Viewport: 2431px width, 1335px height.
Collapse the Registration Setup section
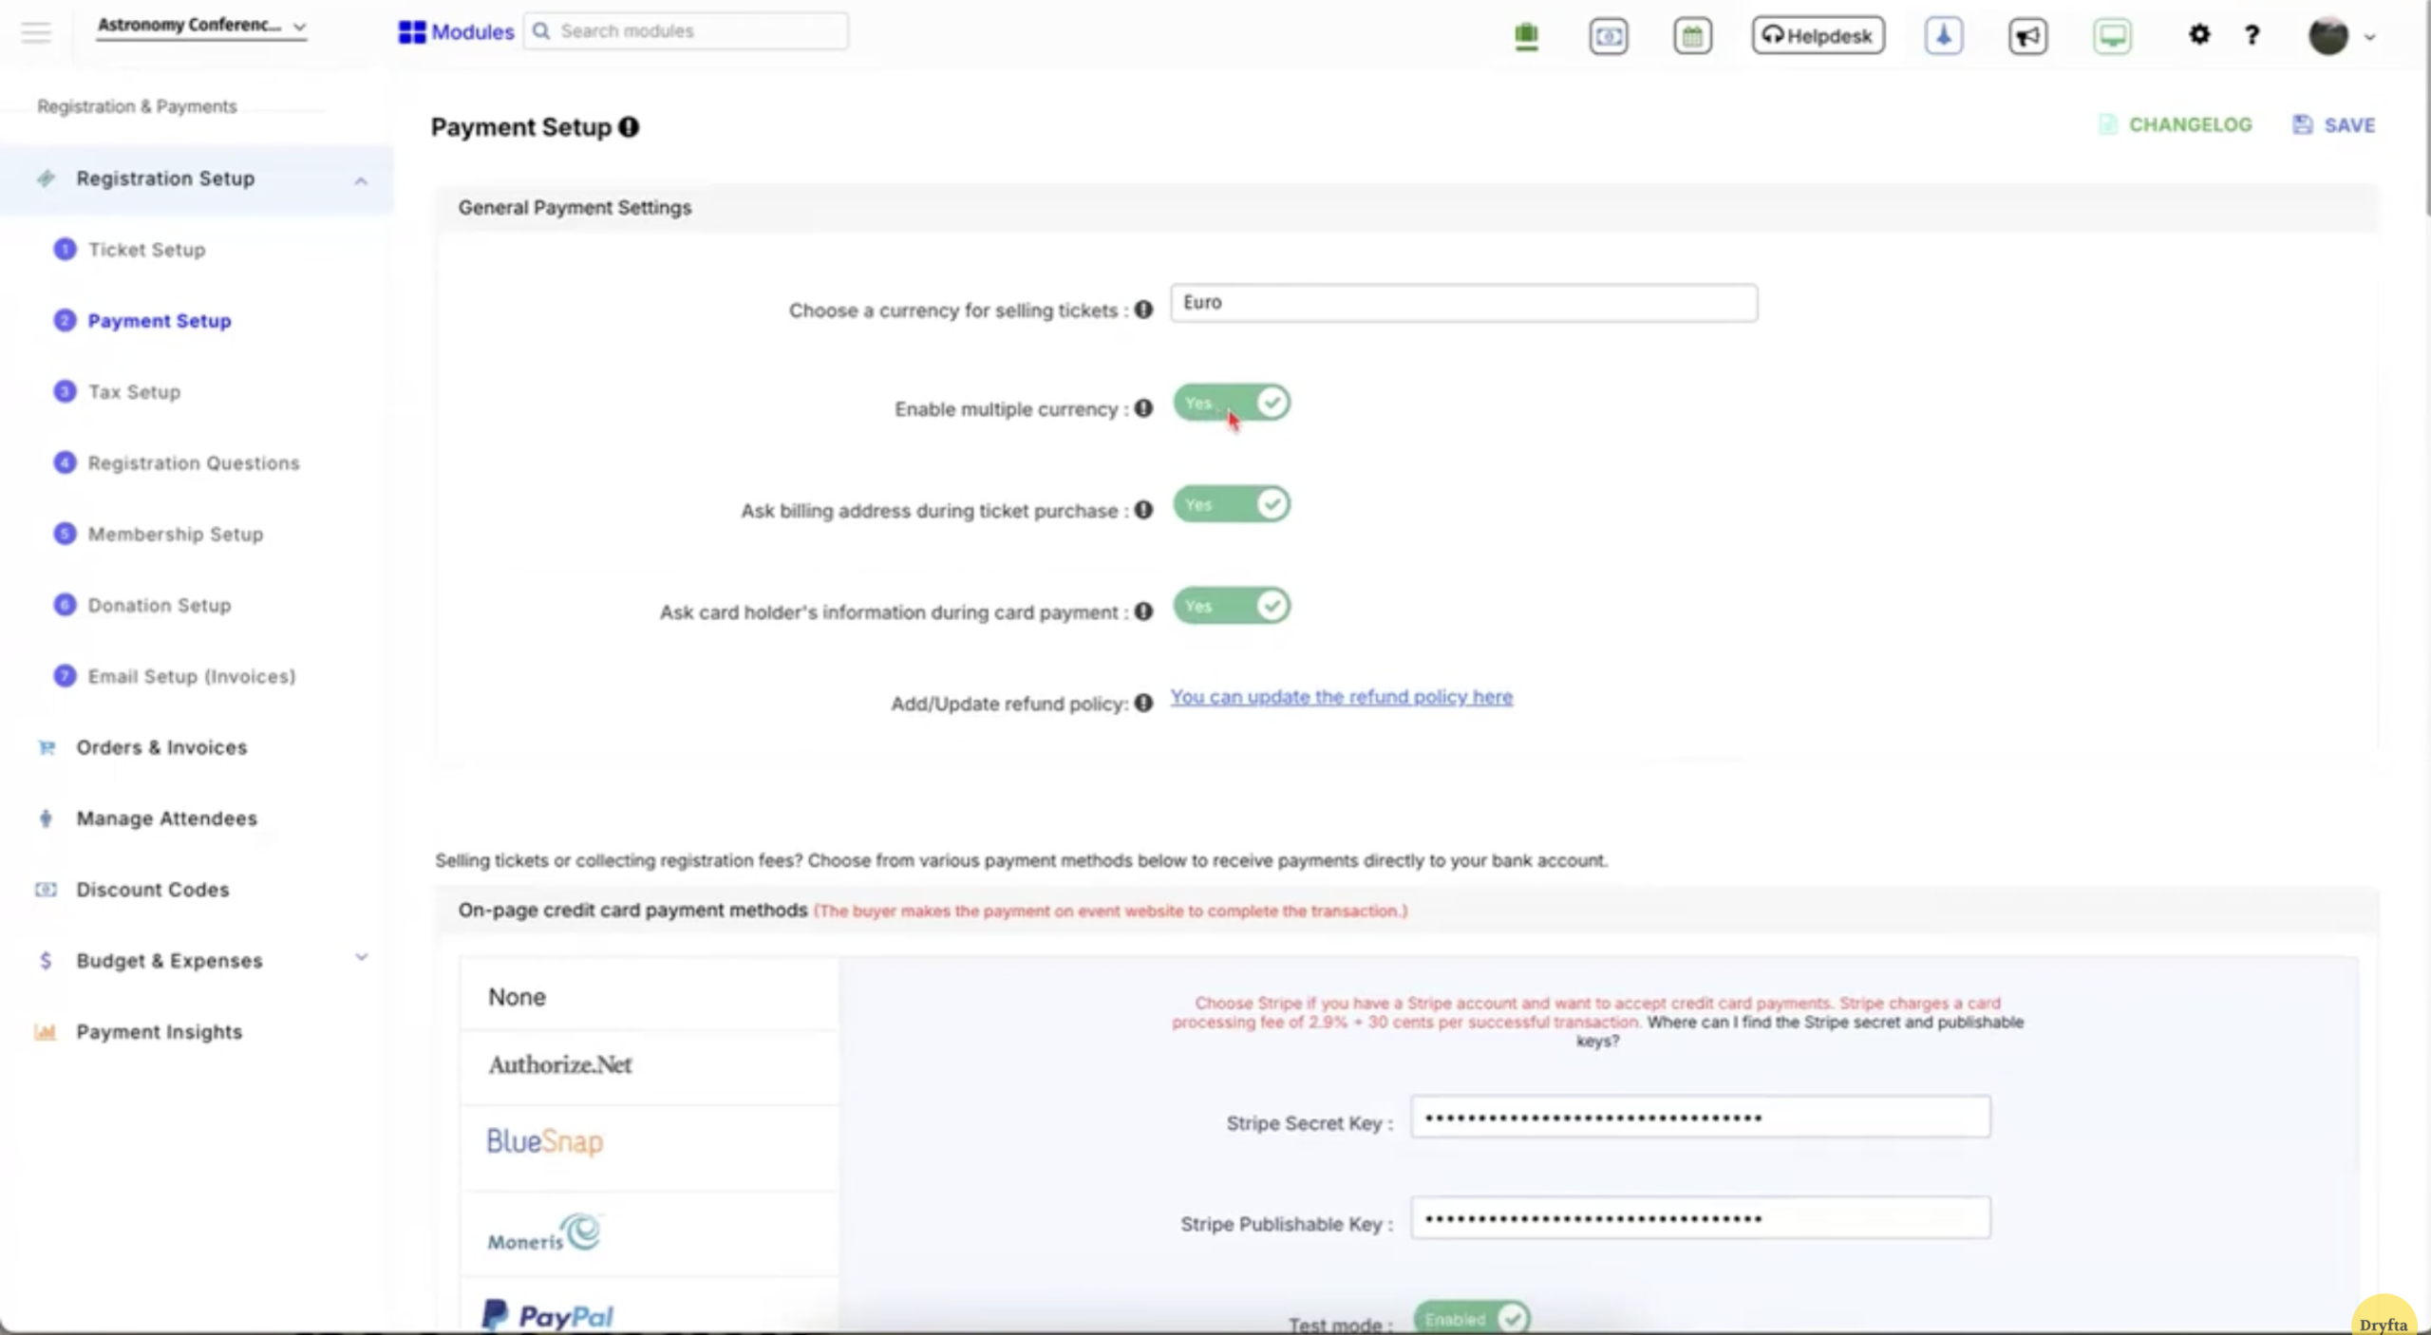point(361,179)
